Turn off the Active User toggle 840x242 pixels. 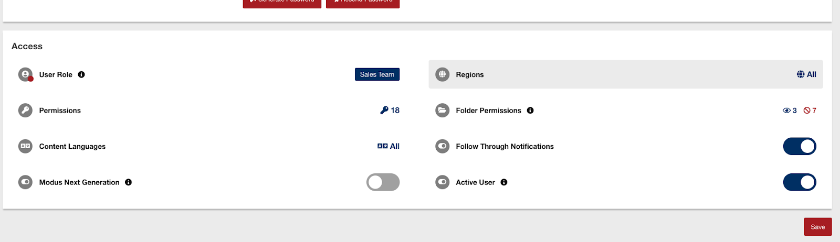tap(799, 182)
